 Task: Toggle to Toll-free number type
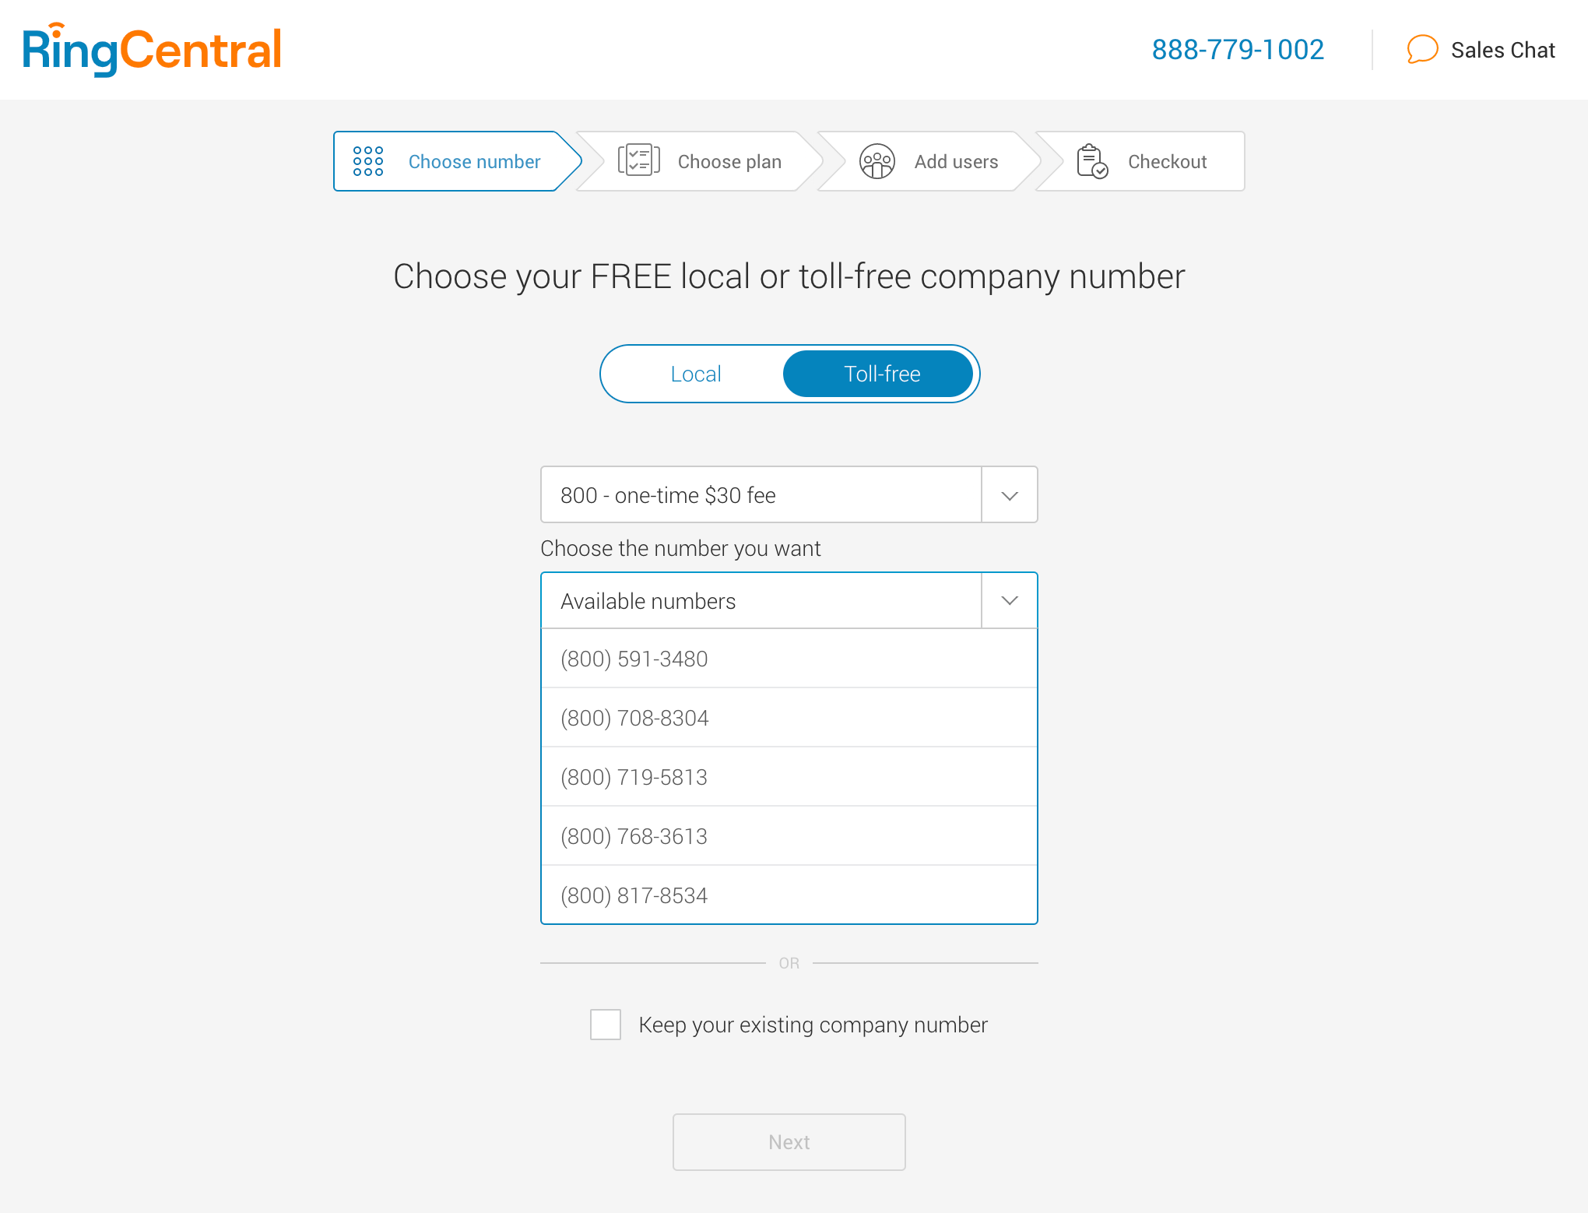pos(881,374)
